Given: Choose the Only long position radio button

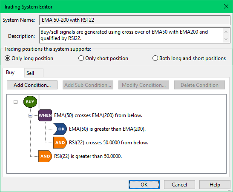Looking at the screenshot, I should tap(7, 58).
